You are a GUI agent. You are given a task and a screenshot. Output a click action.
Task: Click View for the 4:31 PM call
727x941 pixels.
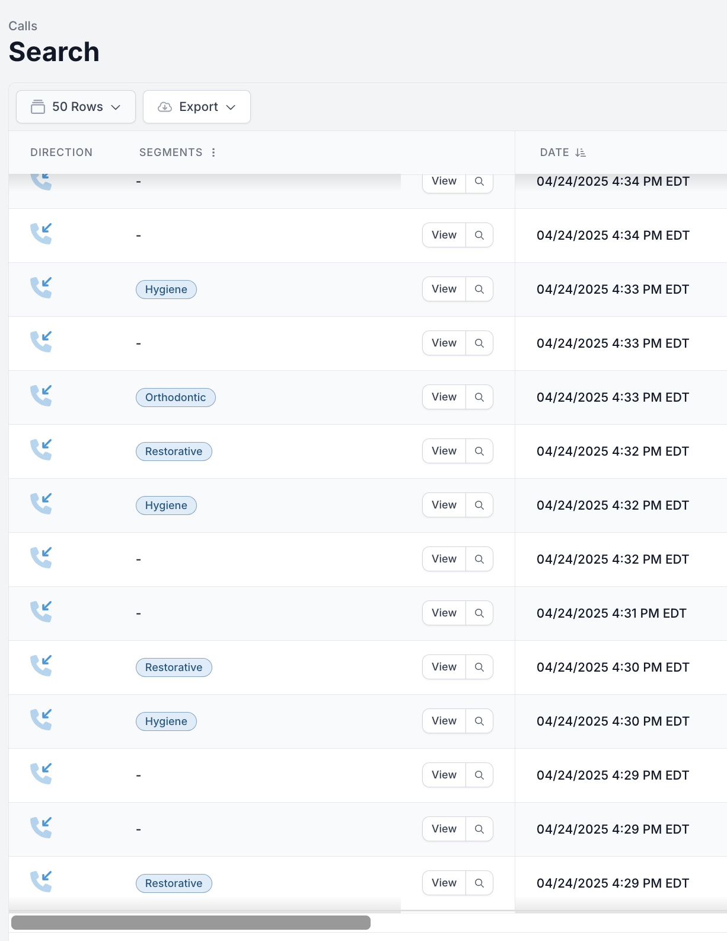pyautogui.click(x=444, y=613)
